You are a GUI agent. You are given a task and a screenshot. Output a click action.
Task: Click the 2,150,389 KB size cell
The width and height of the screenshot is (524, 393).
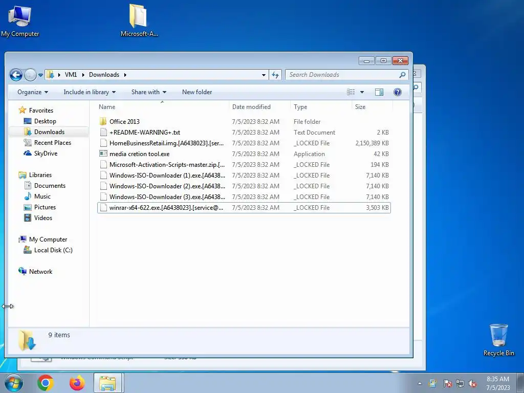click(372, 143)
